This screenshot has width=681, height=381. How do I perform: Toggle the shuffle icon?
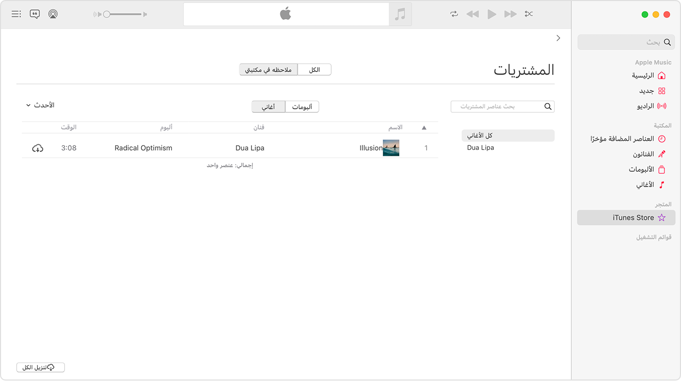coord(529,14)
